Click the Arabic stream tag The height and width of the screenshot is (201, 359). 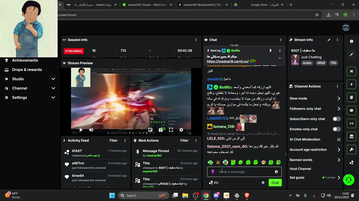[307, 63]
